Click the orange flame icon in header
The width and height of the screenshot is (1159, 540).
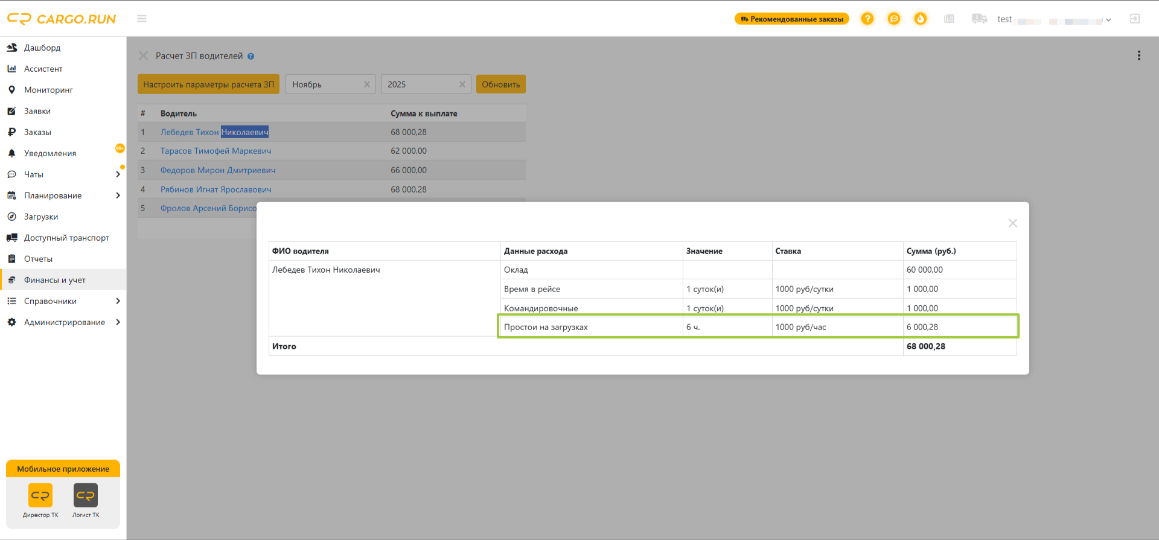921,19
